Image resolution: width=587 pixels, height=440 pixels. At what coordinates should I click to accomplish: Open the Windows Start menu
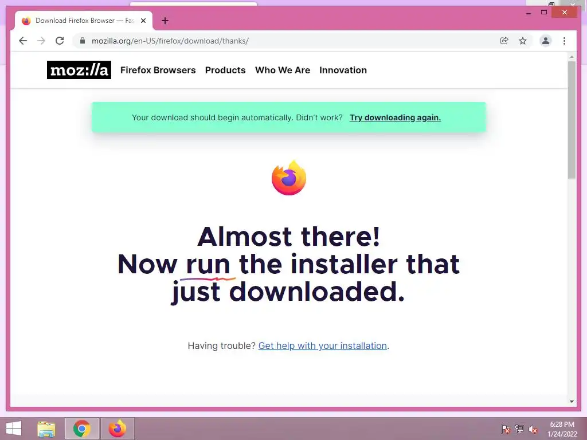point(14,429)
